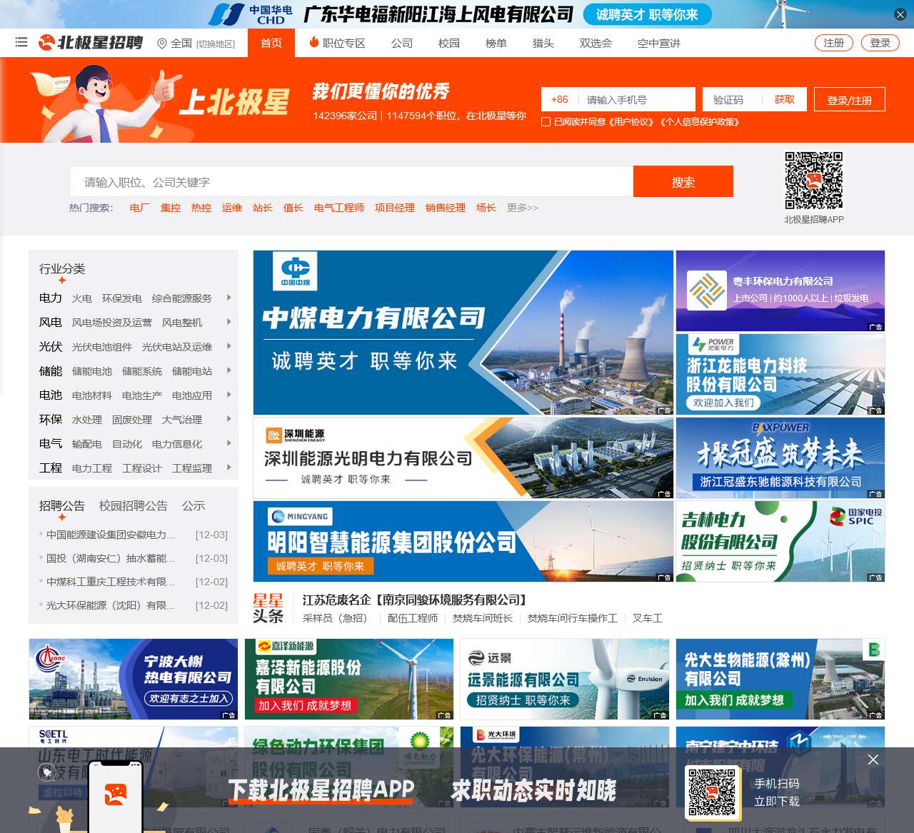Click the 北极星招聘 logo
914x833 pixels.
91,43
